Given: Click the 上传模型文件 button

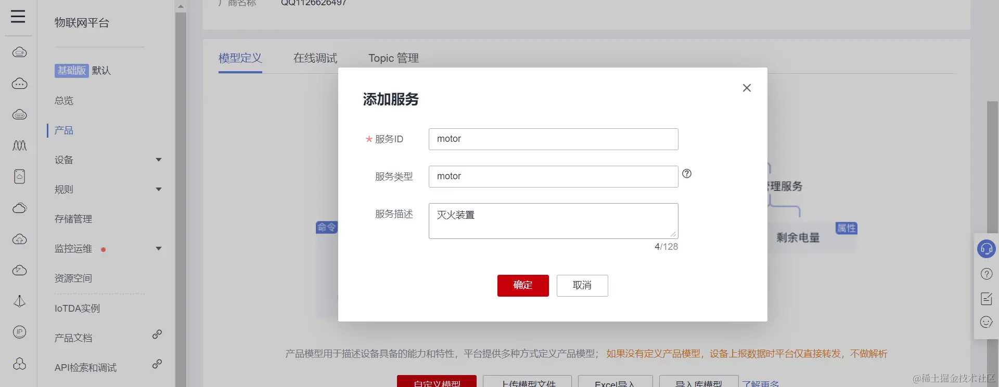Looking at the screenshot, I should (x=528, y=382).
